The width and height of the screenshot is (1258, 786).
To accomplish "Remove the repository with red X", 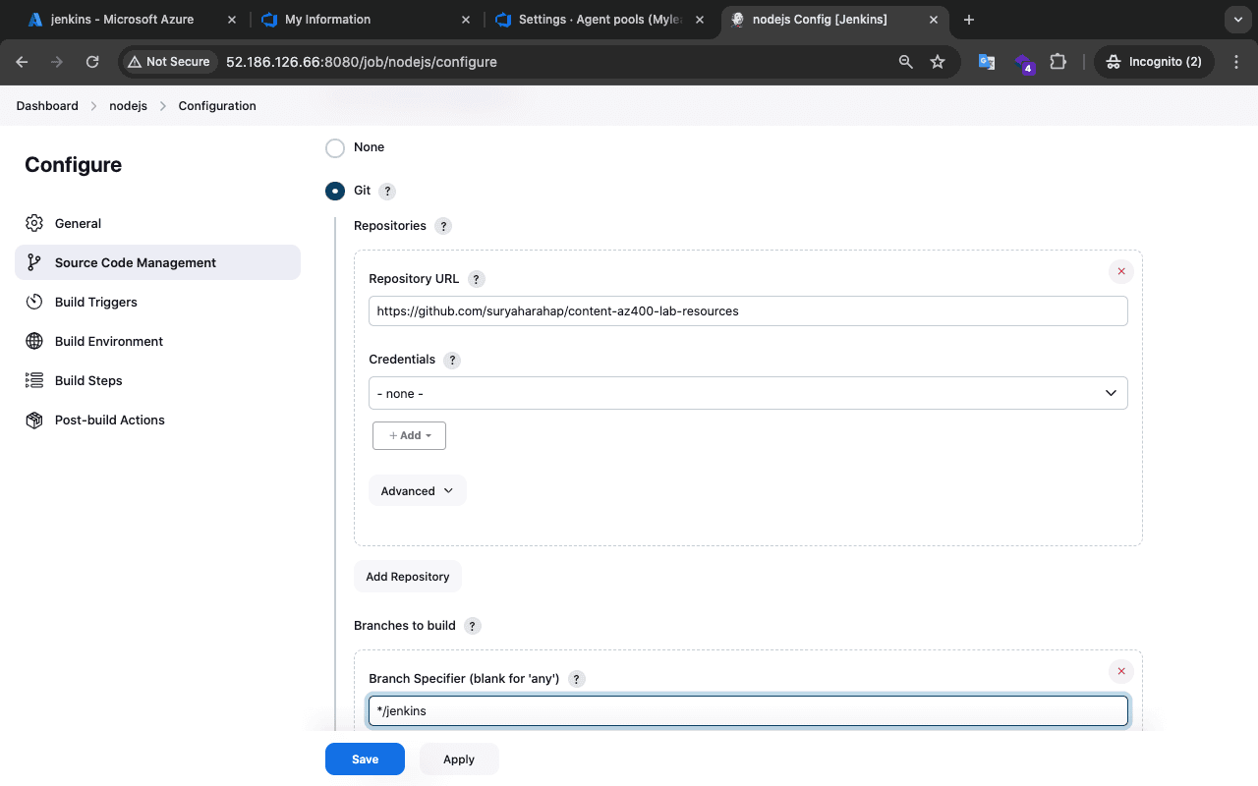I will click(1121, 271).
